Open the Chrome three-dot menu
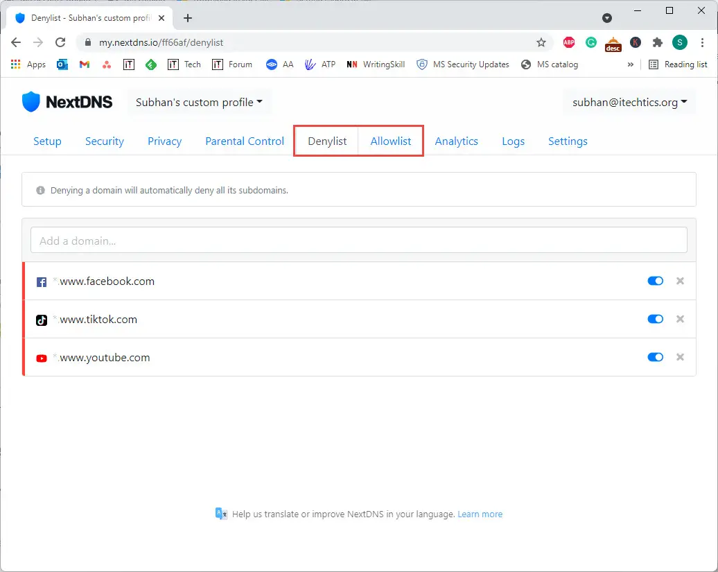The image size is (718, 572). point(702,42)
